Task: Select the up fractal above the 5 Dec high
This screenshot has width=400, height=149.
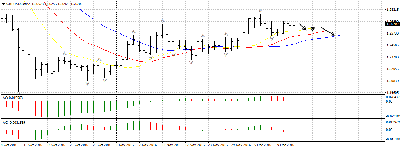Action: tap(260, 11)
